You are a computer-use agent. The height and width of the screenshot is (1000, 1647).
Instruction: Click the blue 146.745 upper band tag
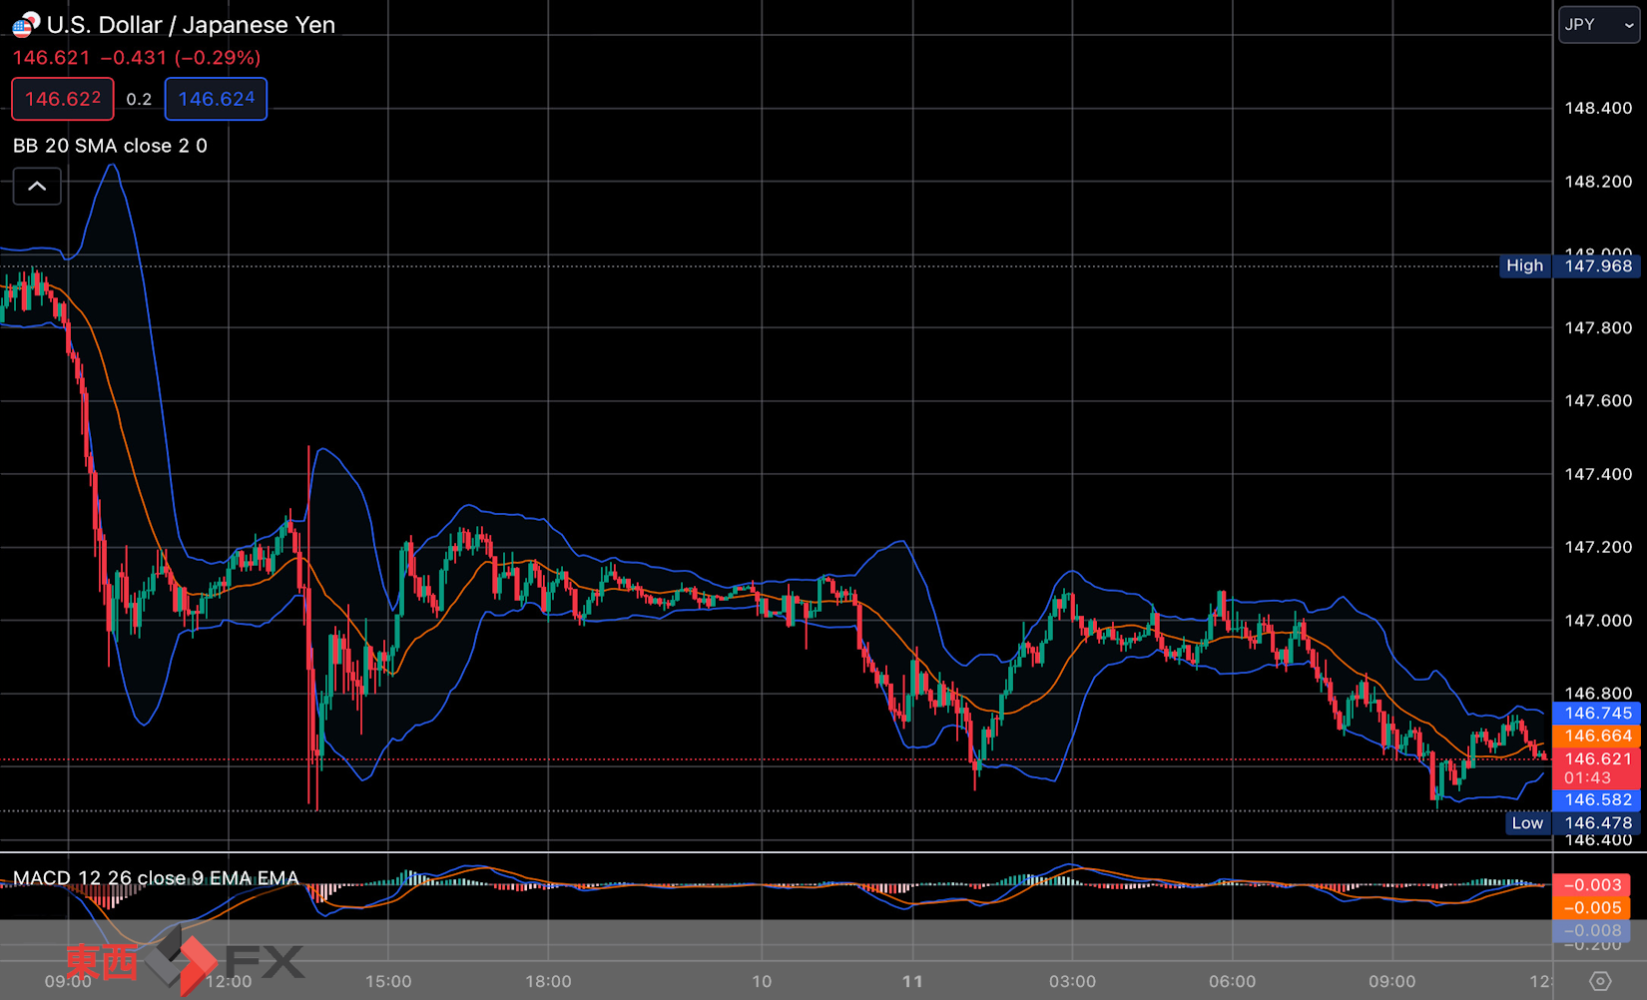coord(1597,714)
